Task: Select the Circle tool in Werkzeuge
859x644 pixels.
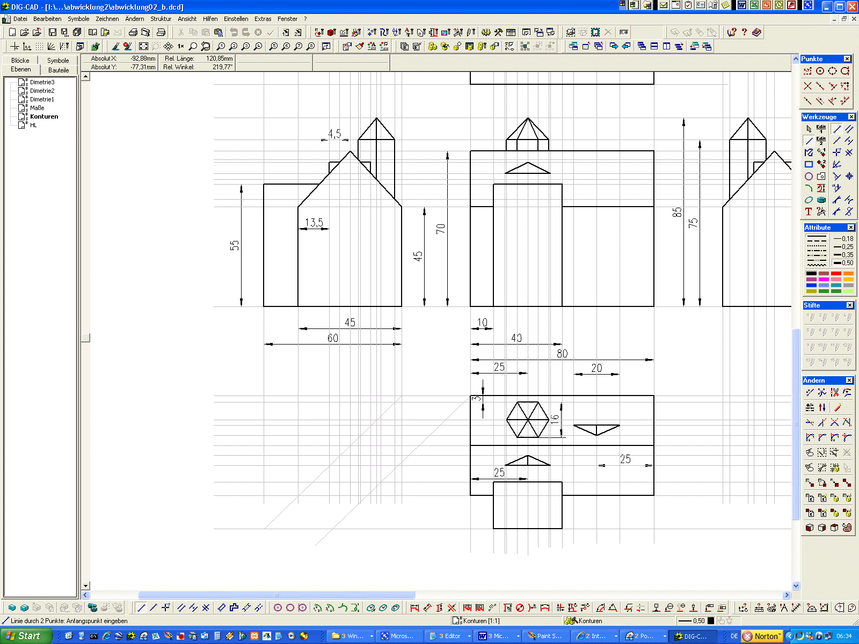Action: [809, 176]
